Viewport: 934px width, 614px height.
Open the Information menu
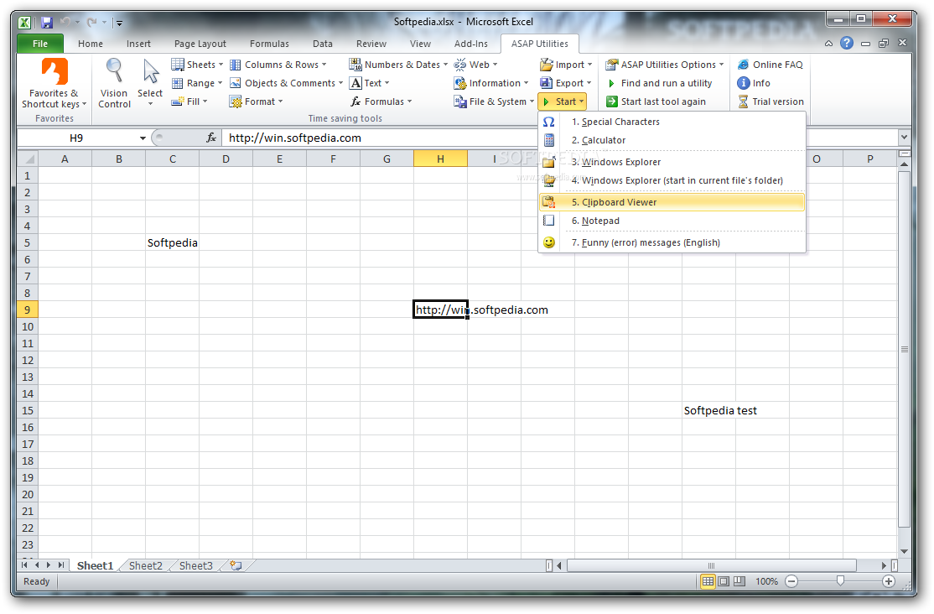click(x=491, y=83)
